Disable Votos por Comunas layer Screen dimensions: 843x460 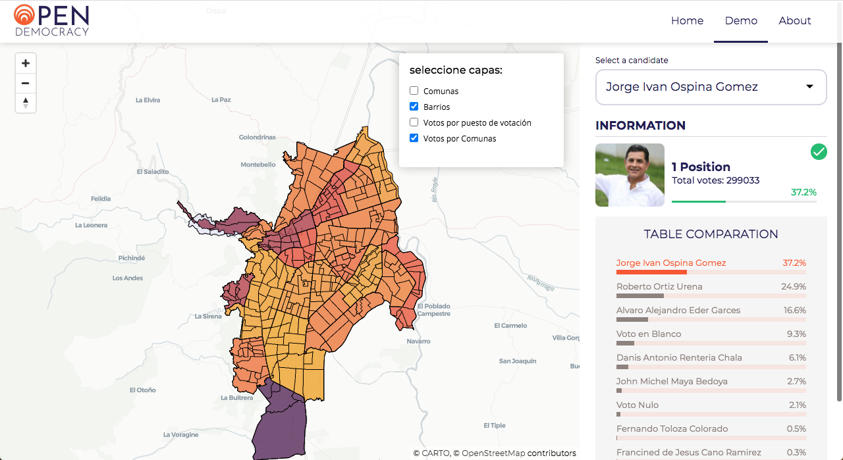coord(414,138)
